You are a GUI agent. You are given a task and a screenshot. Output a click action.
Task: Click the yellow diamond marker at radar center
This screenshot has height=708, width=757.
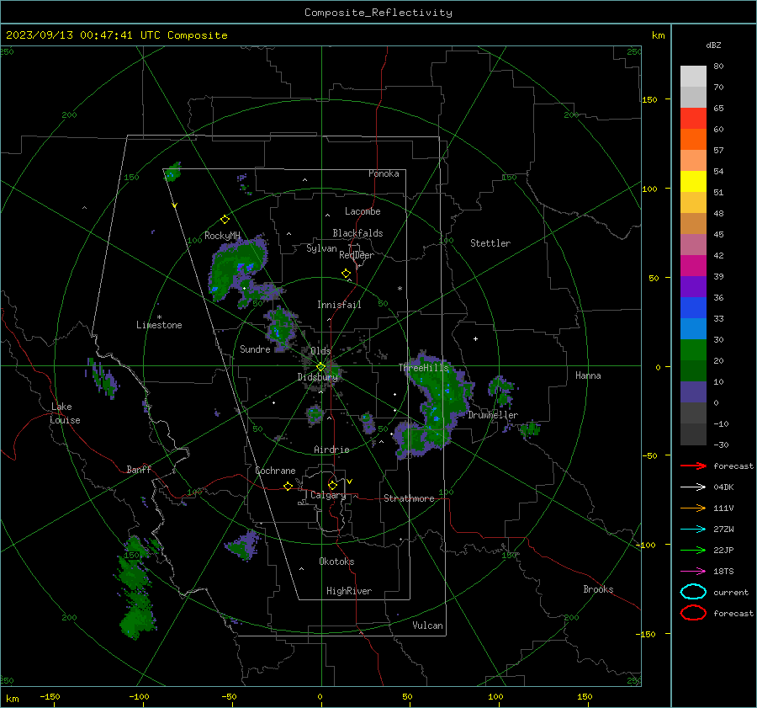(321, 367)
